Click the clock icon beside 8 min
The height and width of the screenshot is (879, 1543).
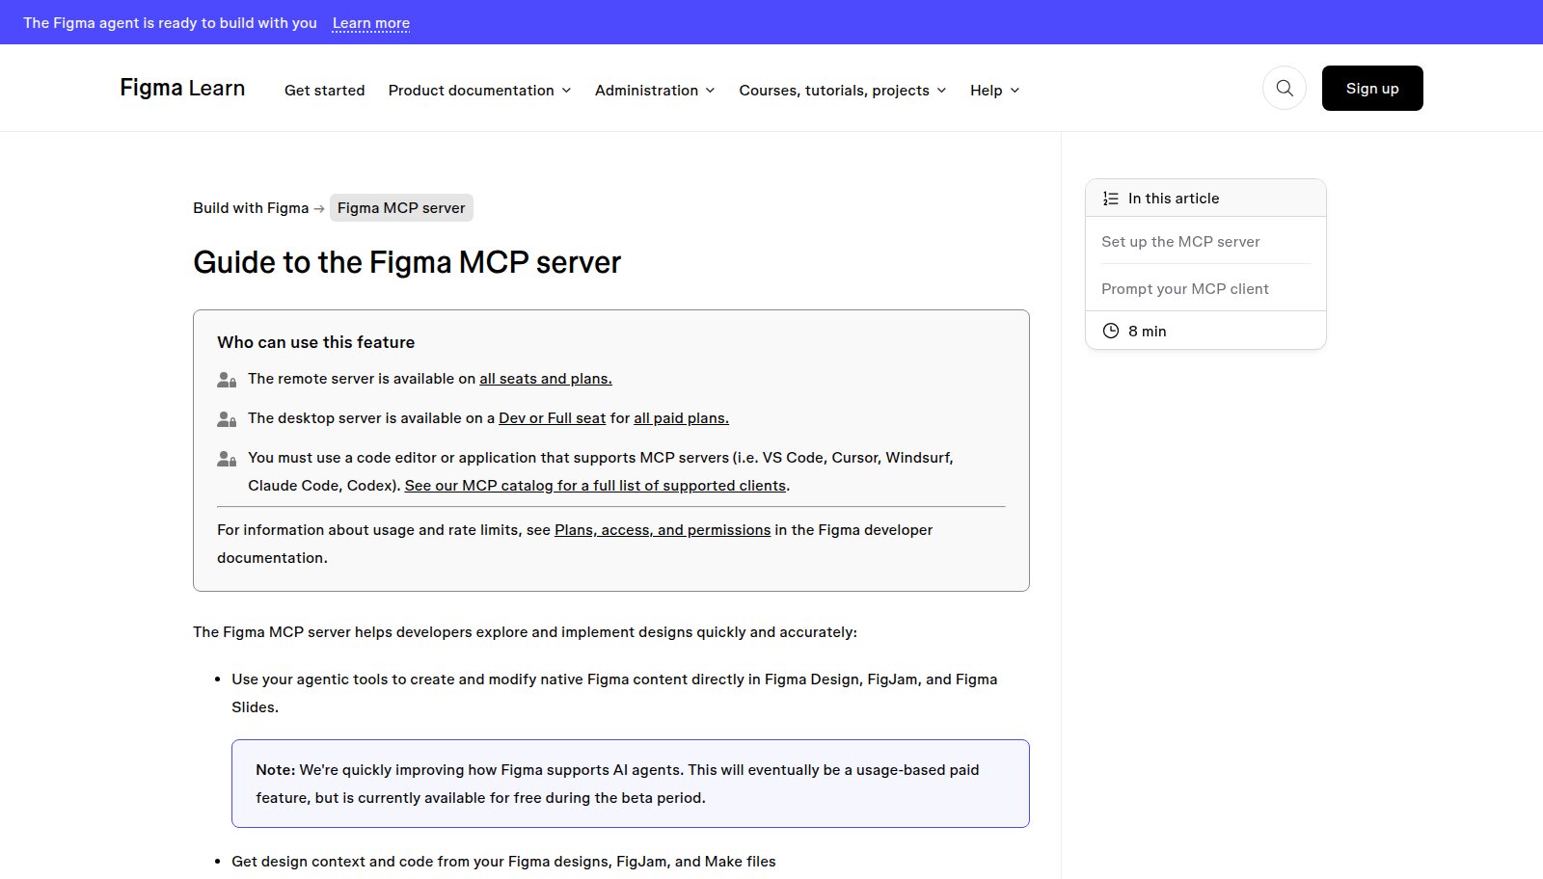click(x=1111, y=331)
